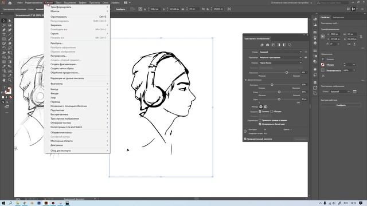Choose the Outline trace preset icon
This screenshot has height=206, width=367.
[290, 45]
